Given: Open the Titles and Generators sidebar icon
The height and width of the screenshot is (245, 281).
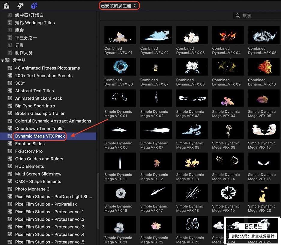Looking at the screenshot, I should point(34,6).
